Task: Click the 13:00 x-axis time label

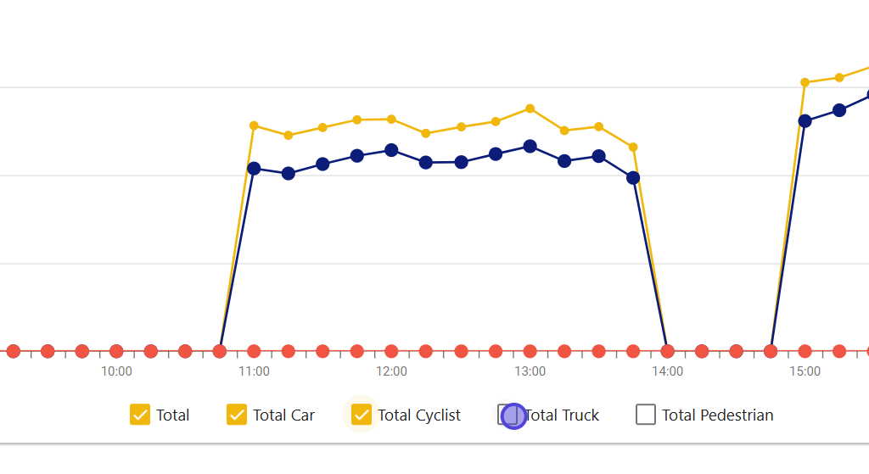Action: click(x=530, y=371)
